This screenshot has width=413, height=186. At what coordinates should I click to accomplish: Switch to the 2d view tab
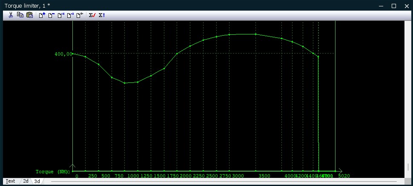(x=26, y=181)
